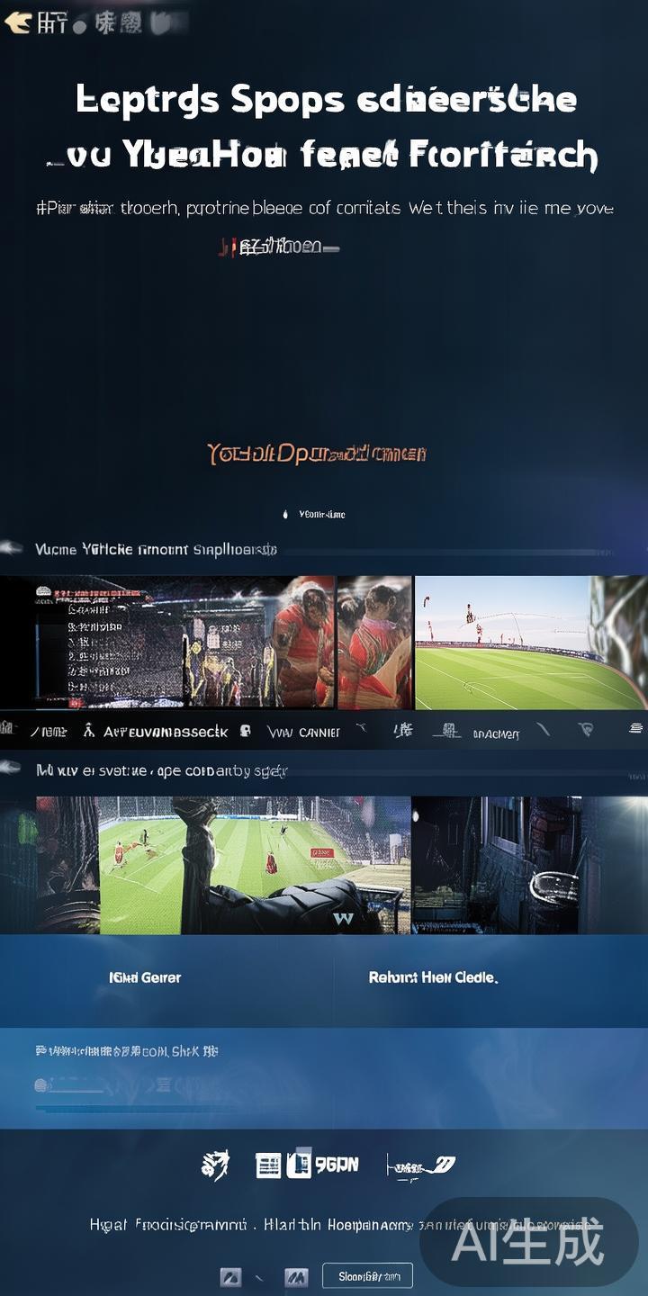Click the round arrow icon beside the 'Vucme' section title
The image size is (648, 1296).
point(12,547)
